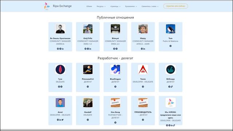Click Мы HIRING card title text
Screen dimensions: 233x131
click(171, 115)
